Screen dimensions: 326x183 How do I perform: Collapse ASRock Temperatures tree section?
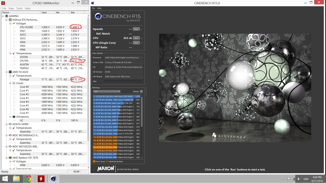coord(10,53)
